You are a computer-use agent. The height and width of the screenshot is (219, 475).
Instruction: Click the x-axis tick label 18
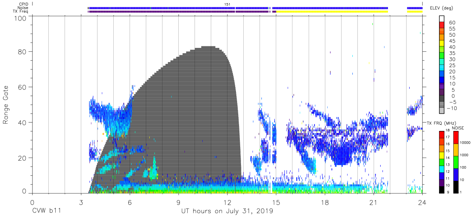click(325, 202)
